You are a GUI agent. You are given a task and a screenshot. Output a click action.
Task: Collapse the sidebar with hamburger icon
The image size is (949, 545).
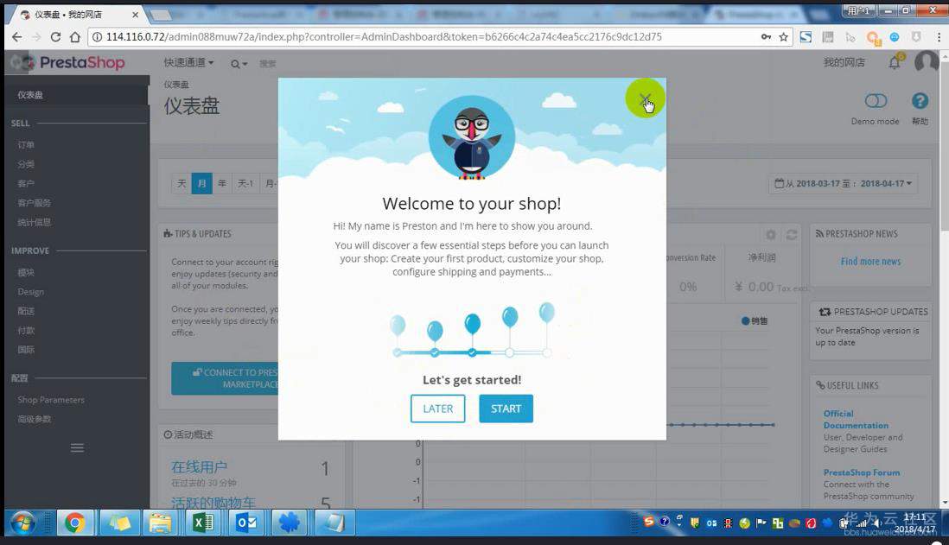click(x=77, y=448)
